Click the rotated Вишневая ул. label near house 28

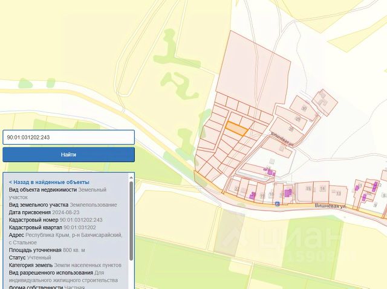click(282, 139)
